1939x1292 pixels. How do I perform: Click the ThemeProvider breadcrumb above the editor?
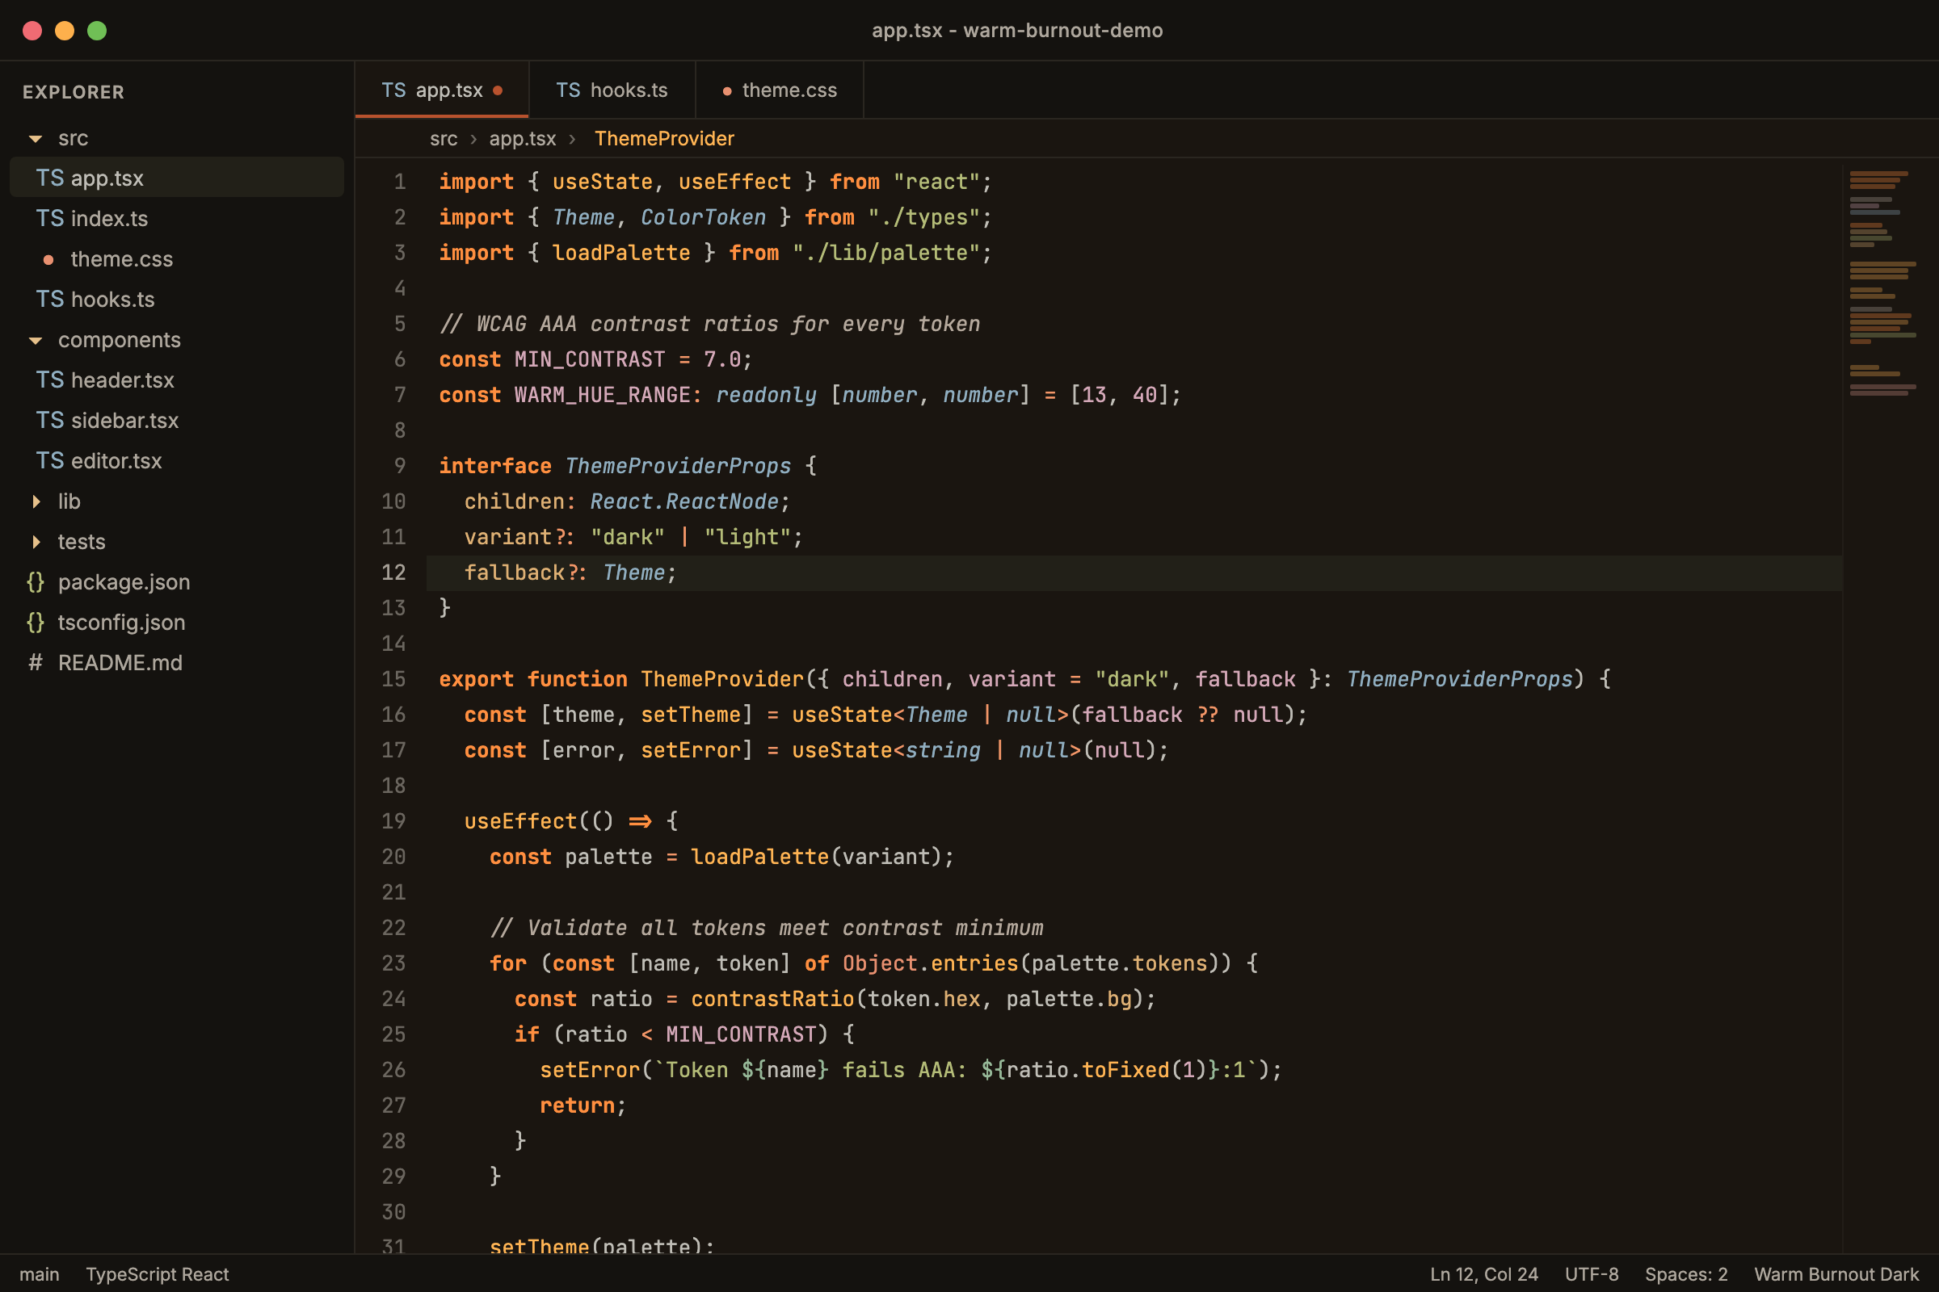(x=664, y=138)
